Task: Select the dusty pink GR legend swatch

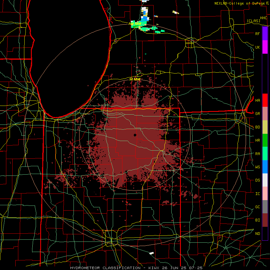Action: click(265, 114)
